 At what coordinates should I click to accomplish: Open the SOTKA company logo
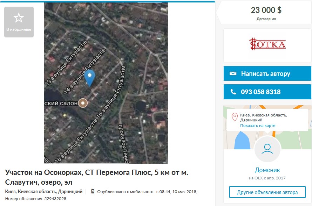point(267,44)
